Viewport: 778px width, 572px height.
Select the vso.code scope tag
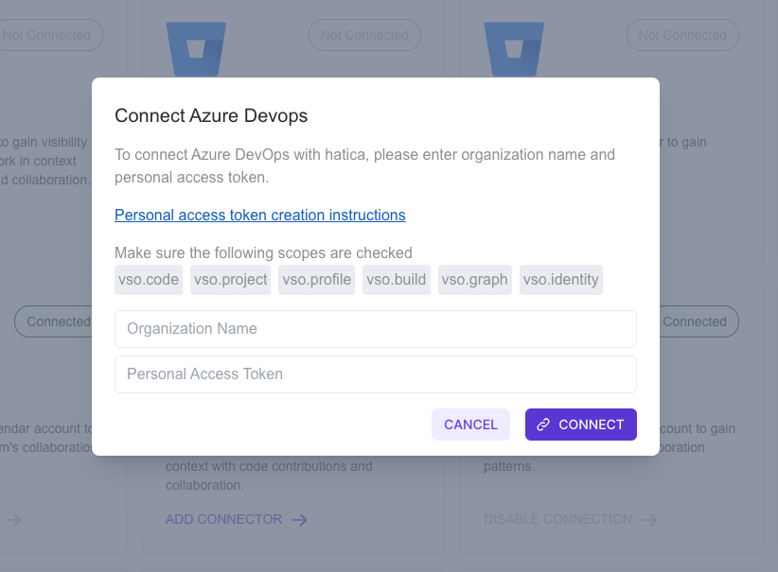tap(149, 280)
